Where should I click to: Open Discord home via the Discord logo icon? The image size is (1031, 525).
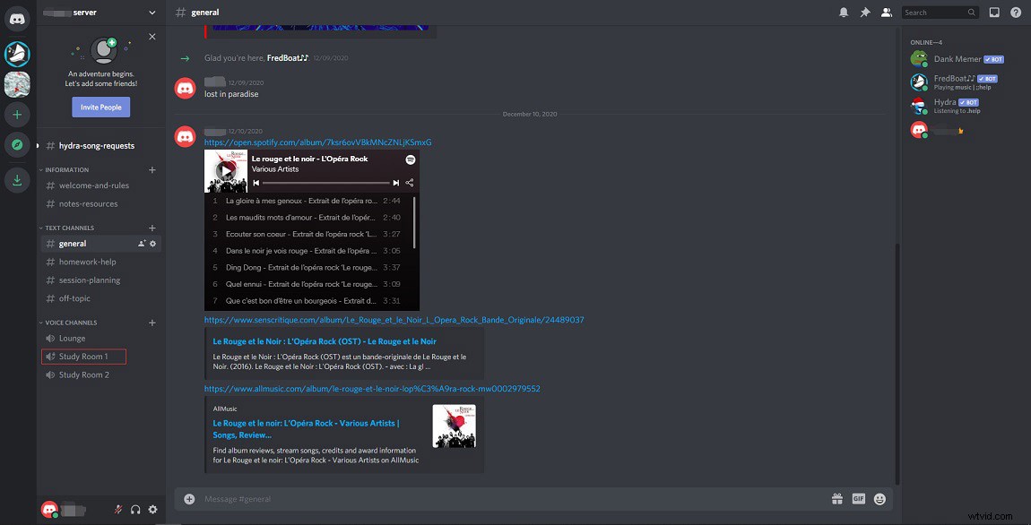(17, 18)
